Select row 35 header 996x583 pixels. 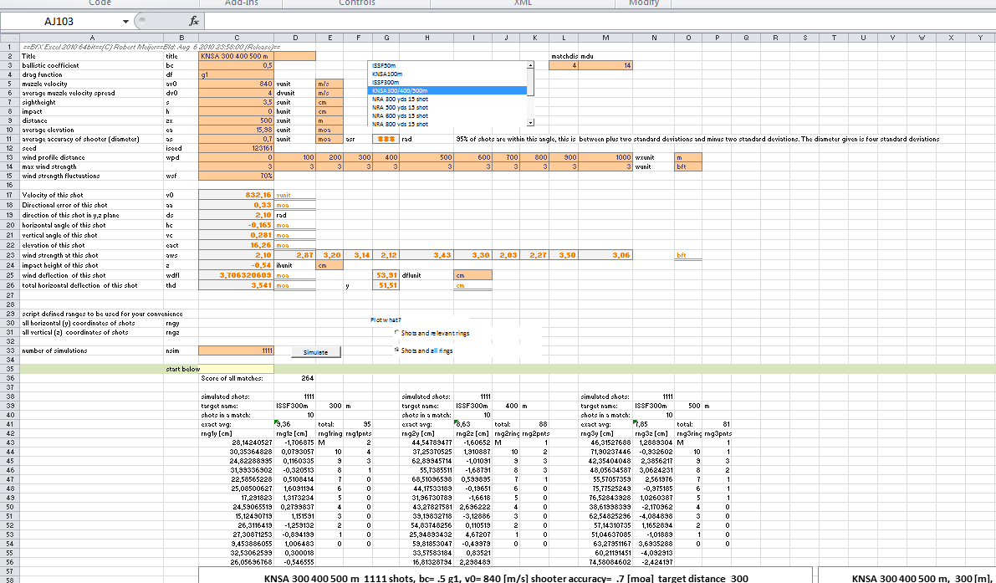pyautogui.click(x=9, y=369)
